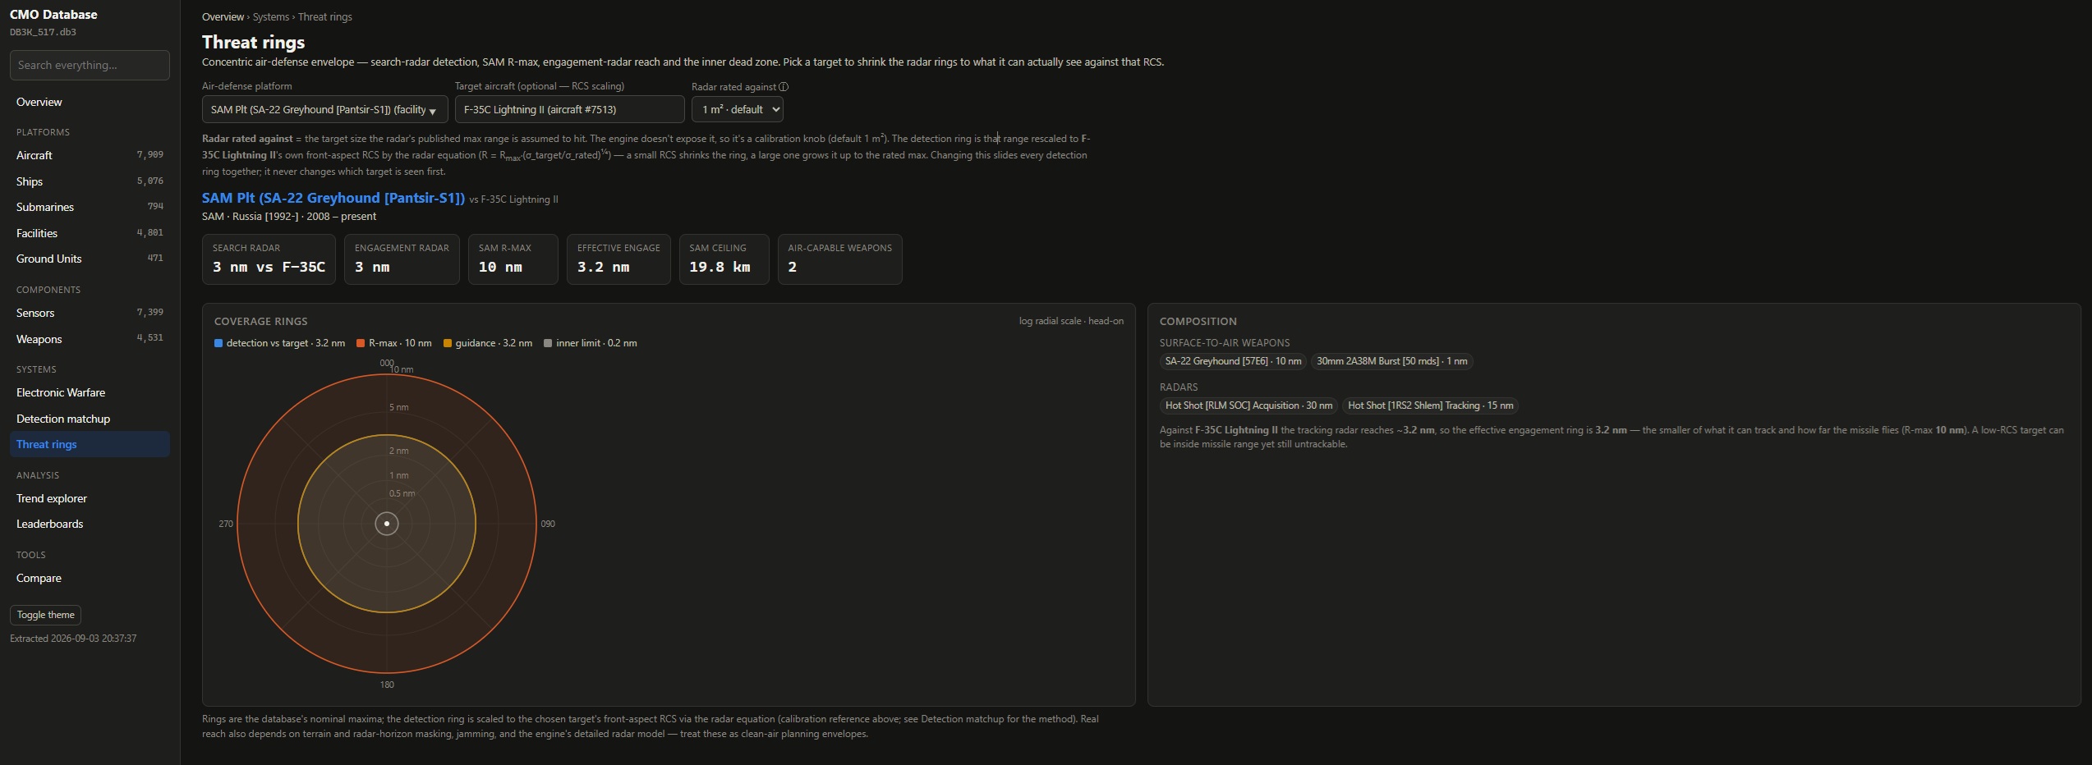
Task: Focus the Target aircraft input field
Action: (x=570, y=109)
